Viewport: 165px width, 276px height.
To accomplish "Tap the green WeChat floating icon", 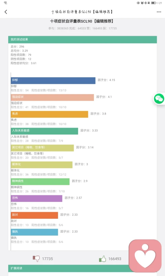I will 159,99.
